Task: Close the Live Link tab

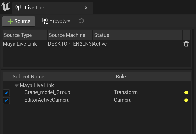Action: click(86, 8)
